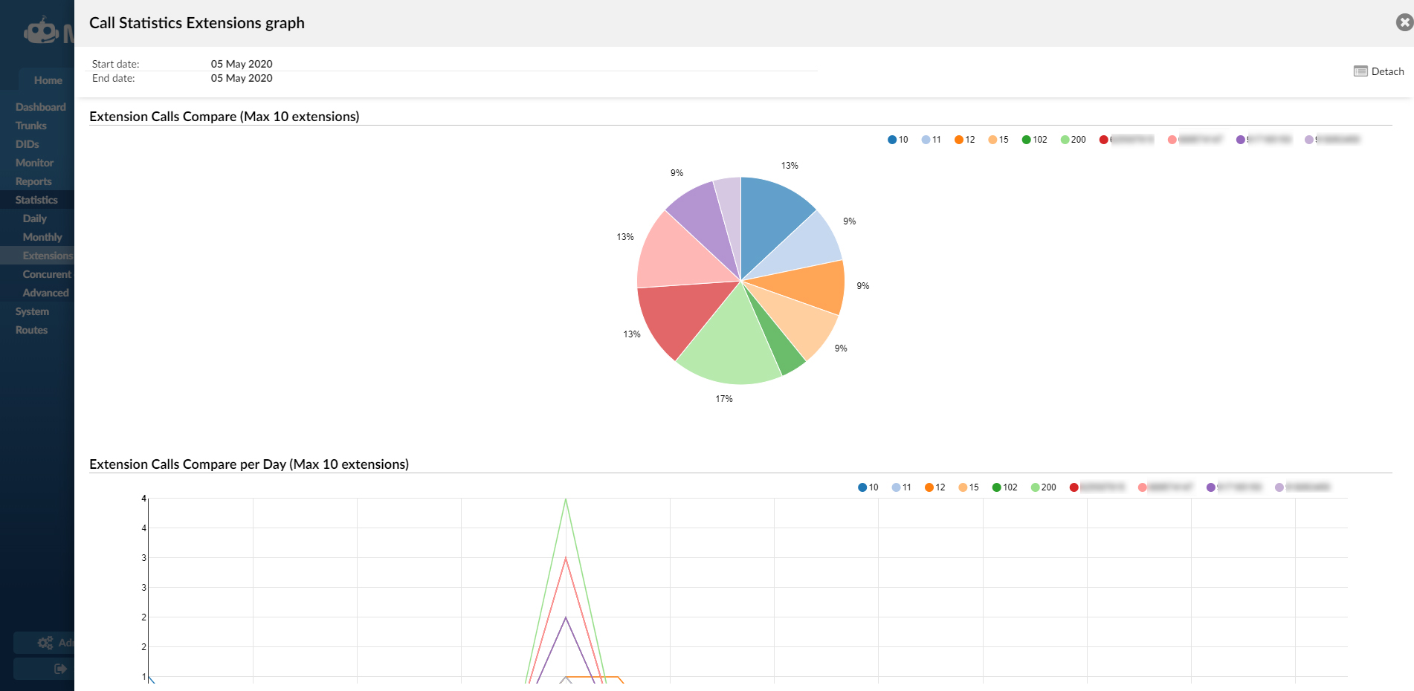Click the orange dot for extension 12 in the per-day legend
The image size is (1414, 691).
[929, 487]
